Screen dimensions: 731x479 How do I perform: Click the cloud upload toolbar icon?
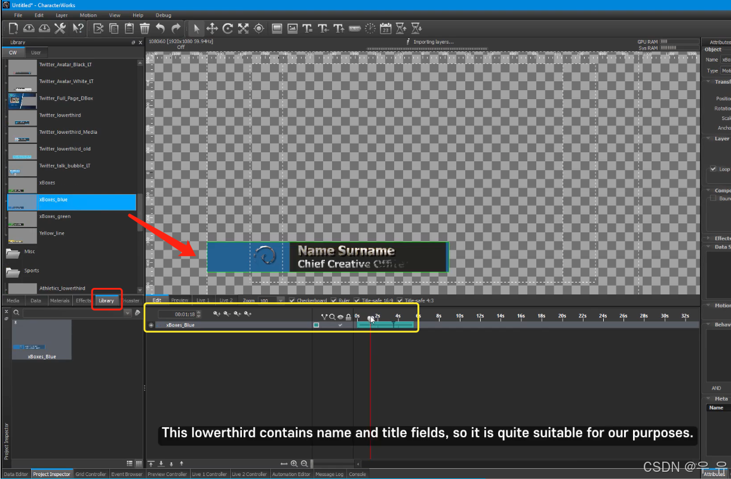[29, 28]
